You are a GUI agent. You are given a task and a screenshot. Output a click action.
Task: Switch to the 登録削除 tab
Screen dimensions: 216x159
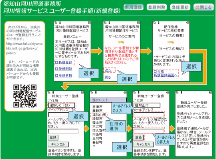click(x=157, y=7)
